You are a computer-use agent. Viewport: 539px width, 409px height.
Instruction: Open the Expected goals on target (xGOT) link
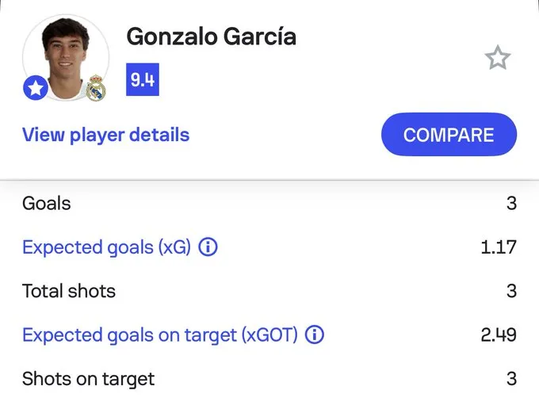click(x=159, y=334)
